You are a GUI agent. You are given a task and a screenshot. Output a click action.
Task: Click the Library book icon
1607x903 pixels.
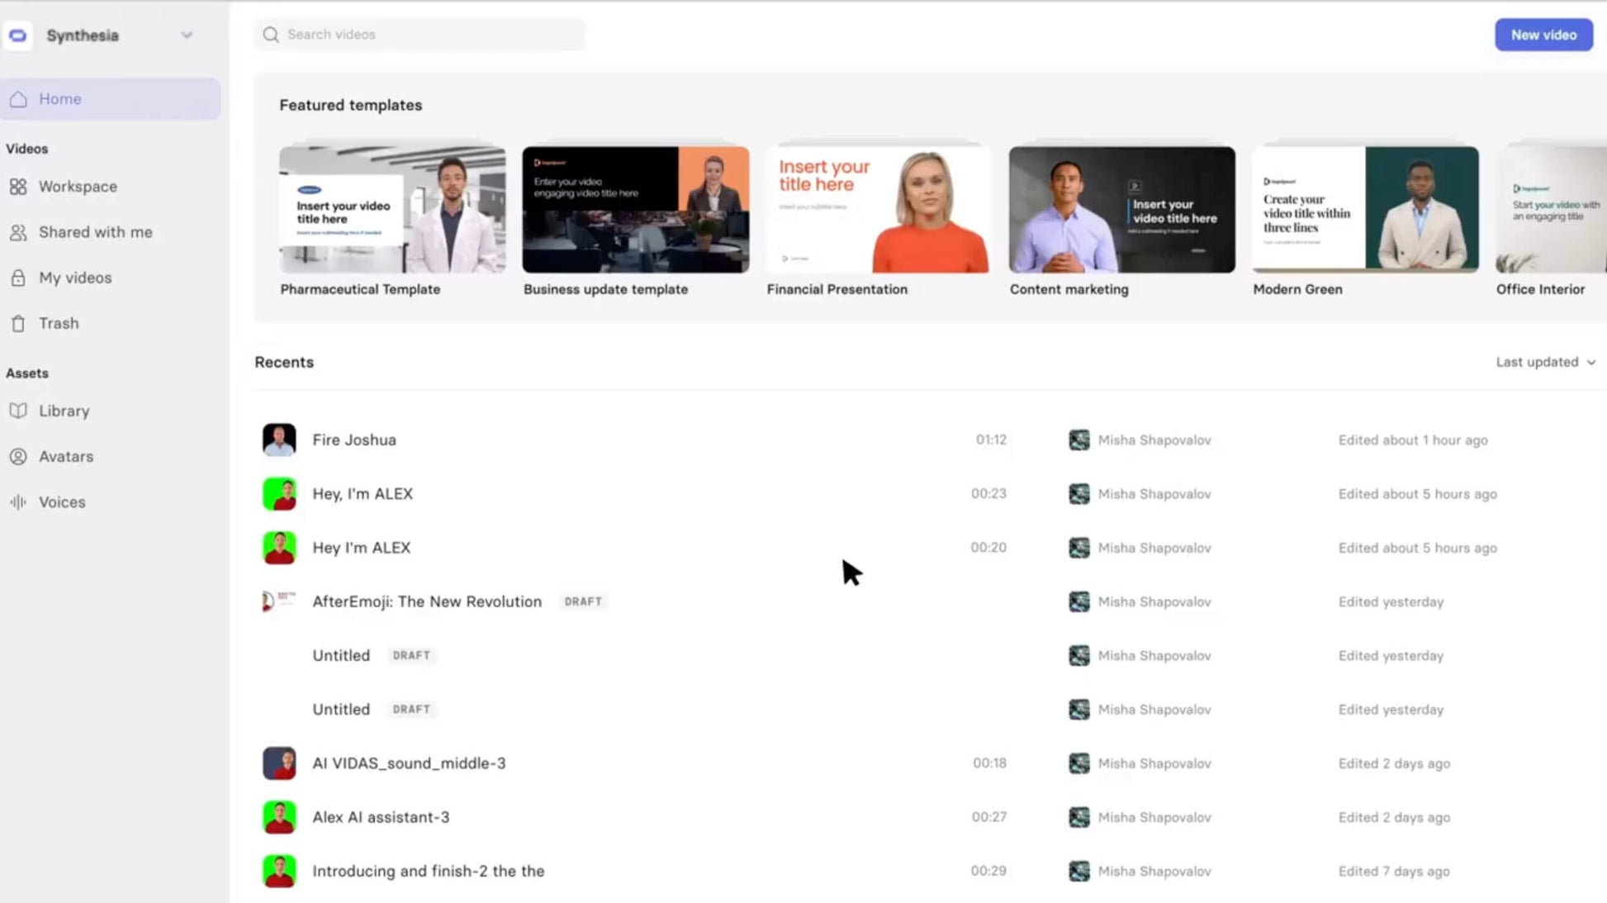click(x=19, y=411)
